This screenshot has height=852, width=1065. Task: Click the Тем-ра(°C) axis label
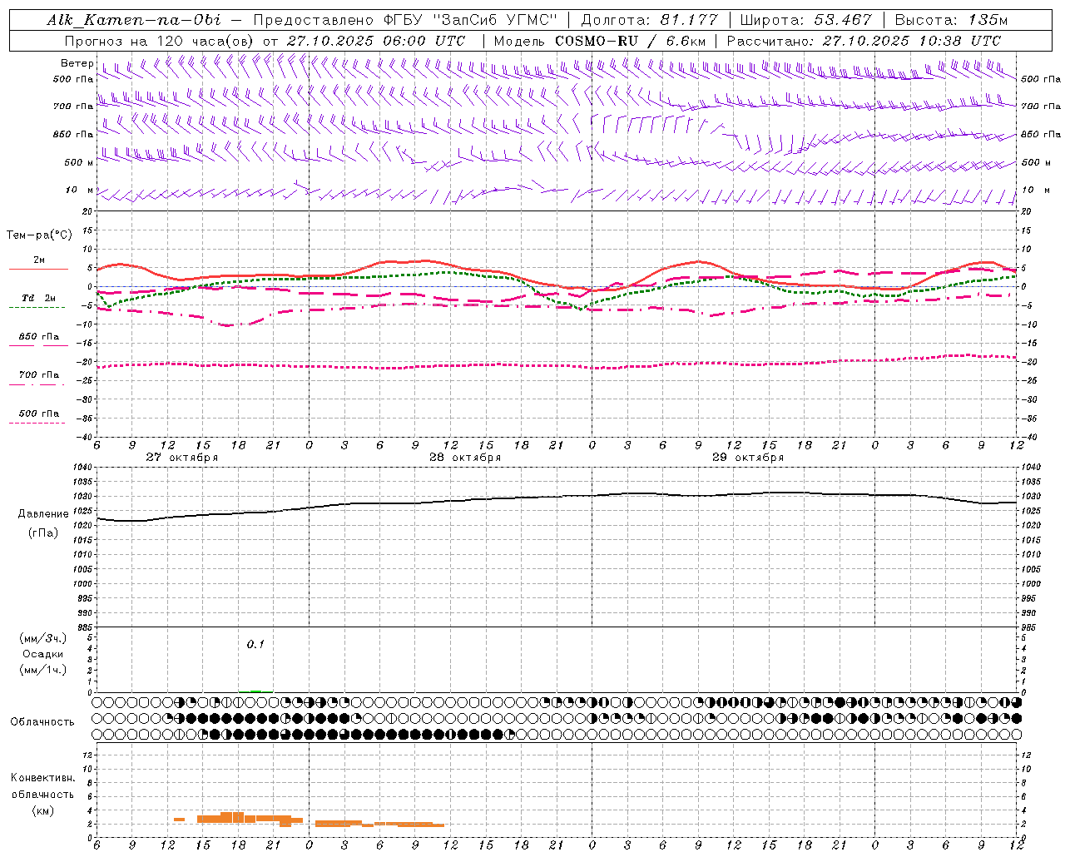click(39, 235)
